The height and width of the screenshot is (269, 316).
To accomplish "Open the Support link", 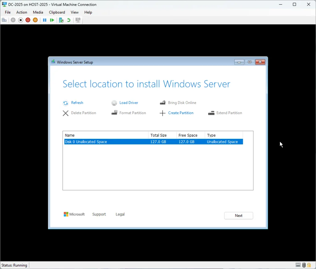I will click(99, 214).
